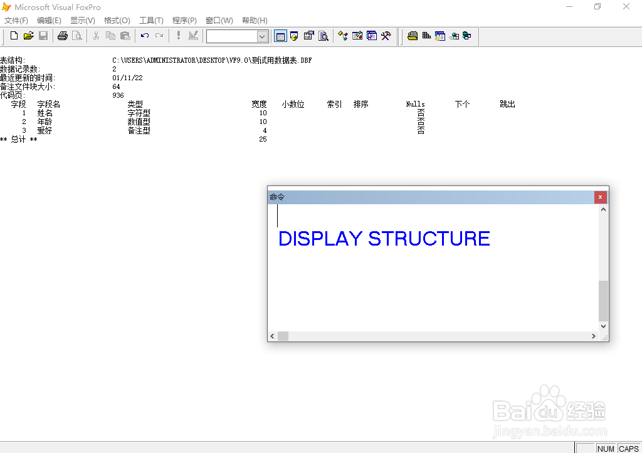Click DISPLAY STRUCTURE text in command window
Image resolution: width=642 pixels, height=453 pixels.
384,239
